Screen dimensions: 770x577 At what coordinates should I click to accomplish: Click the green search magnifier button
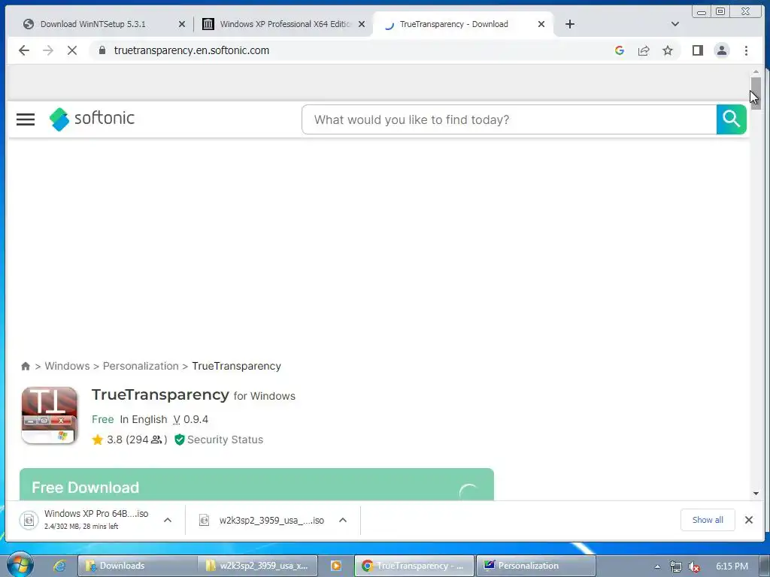click(x=731, y=119)
